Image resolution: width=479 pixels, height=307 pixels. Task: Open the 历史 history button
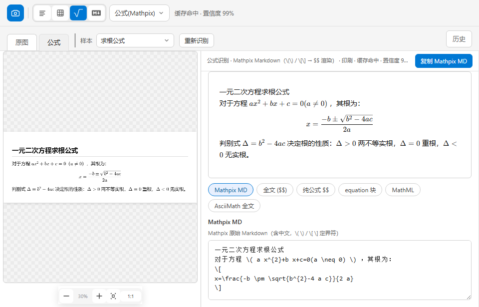[459, 39]
